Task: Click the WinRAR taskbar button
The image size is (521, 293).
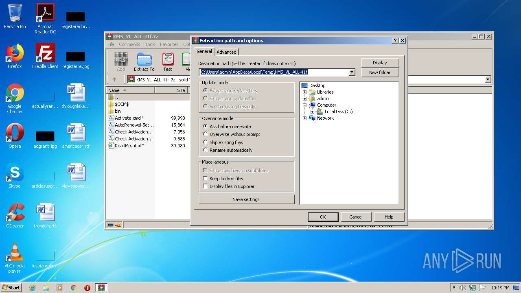Action: (101, 288)
